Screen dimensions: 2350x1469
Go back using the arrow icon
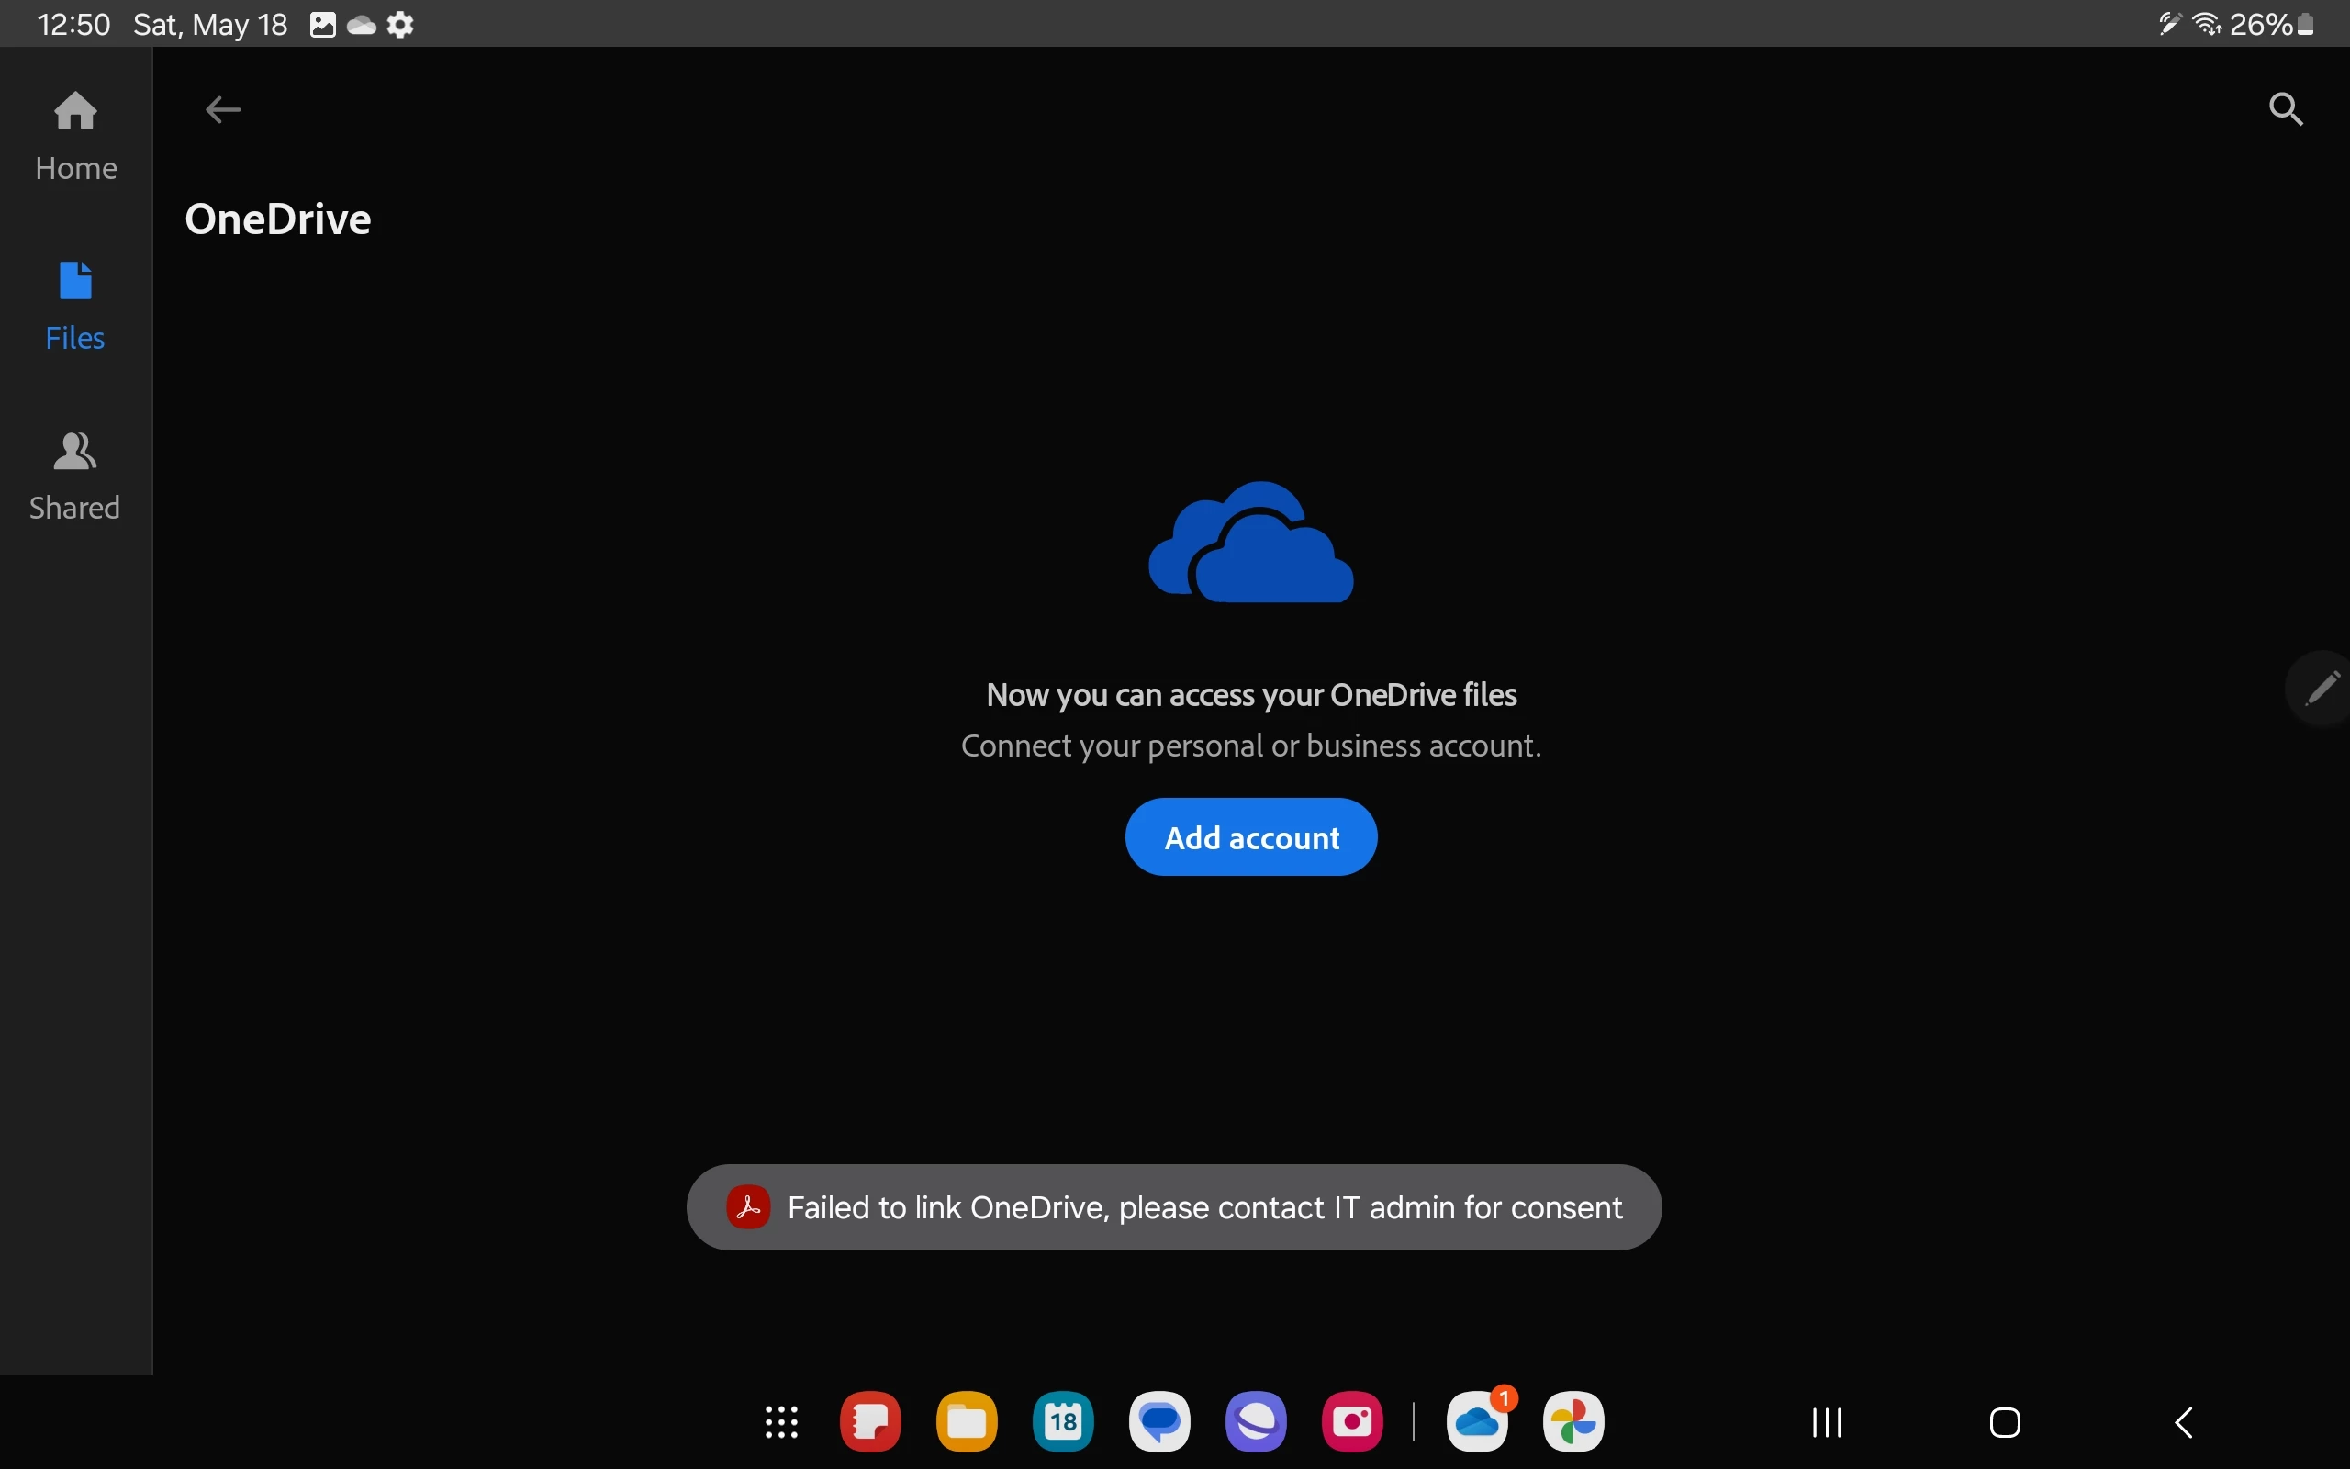pyautogui.click(x=223, y=110)
